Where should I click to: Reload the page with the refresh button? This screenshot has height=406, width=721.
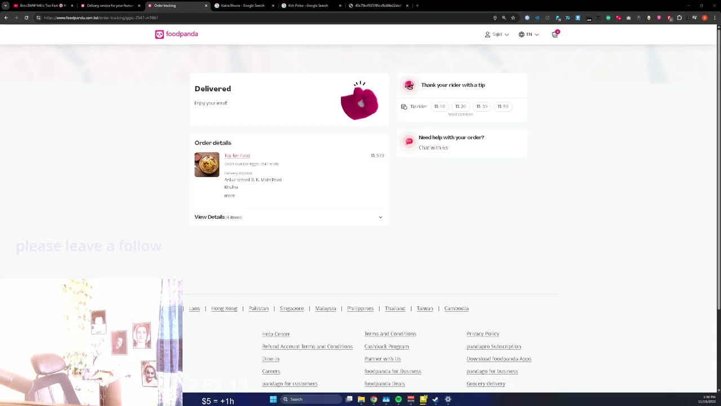[26, 18]
